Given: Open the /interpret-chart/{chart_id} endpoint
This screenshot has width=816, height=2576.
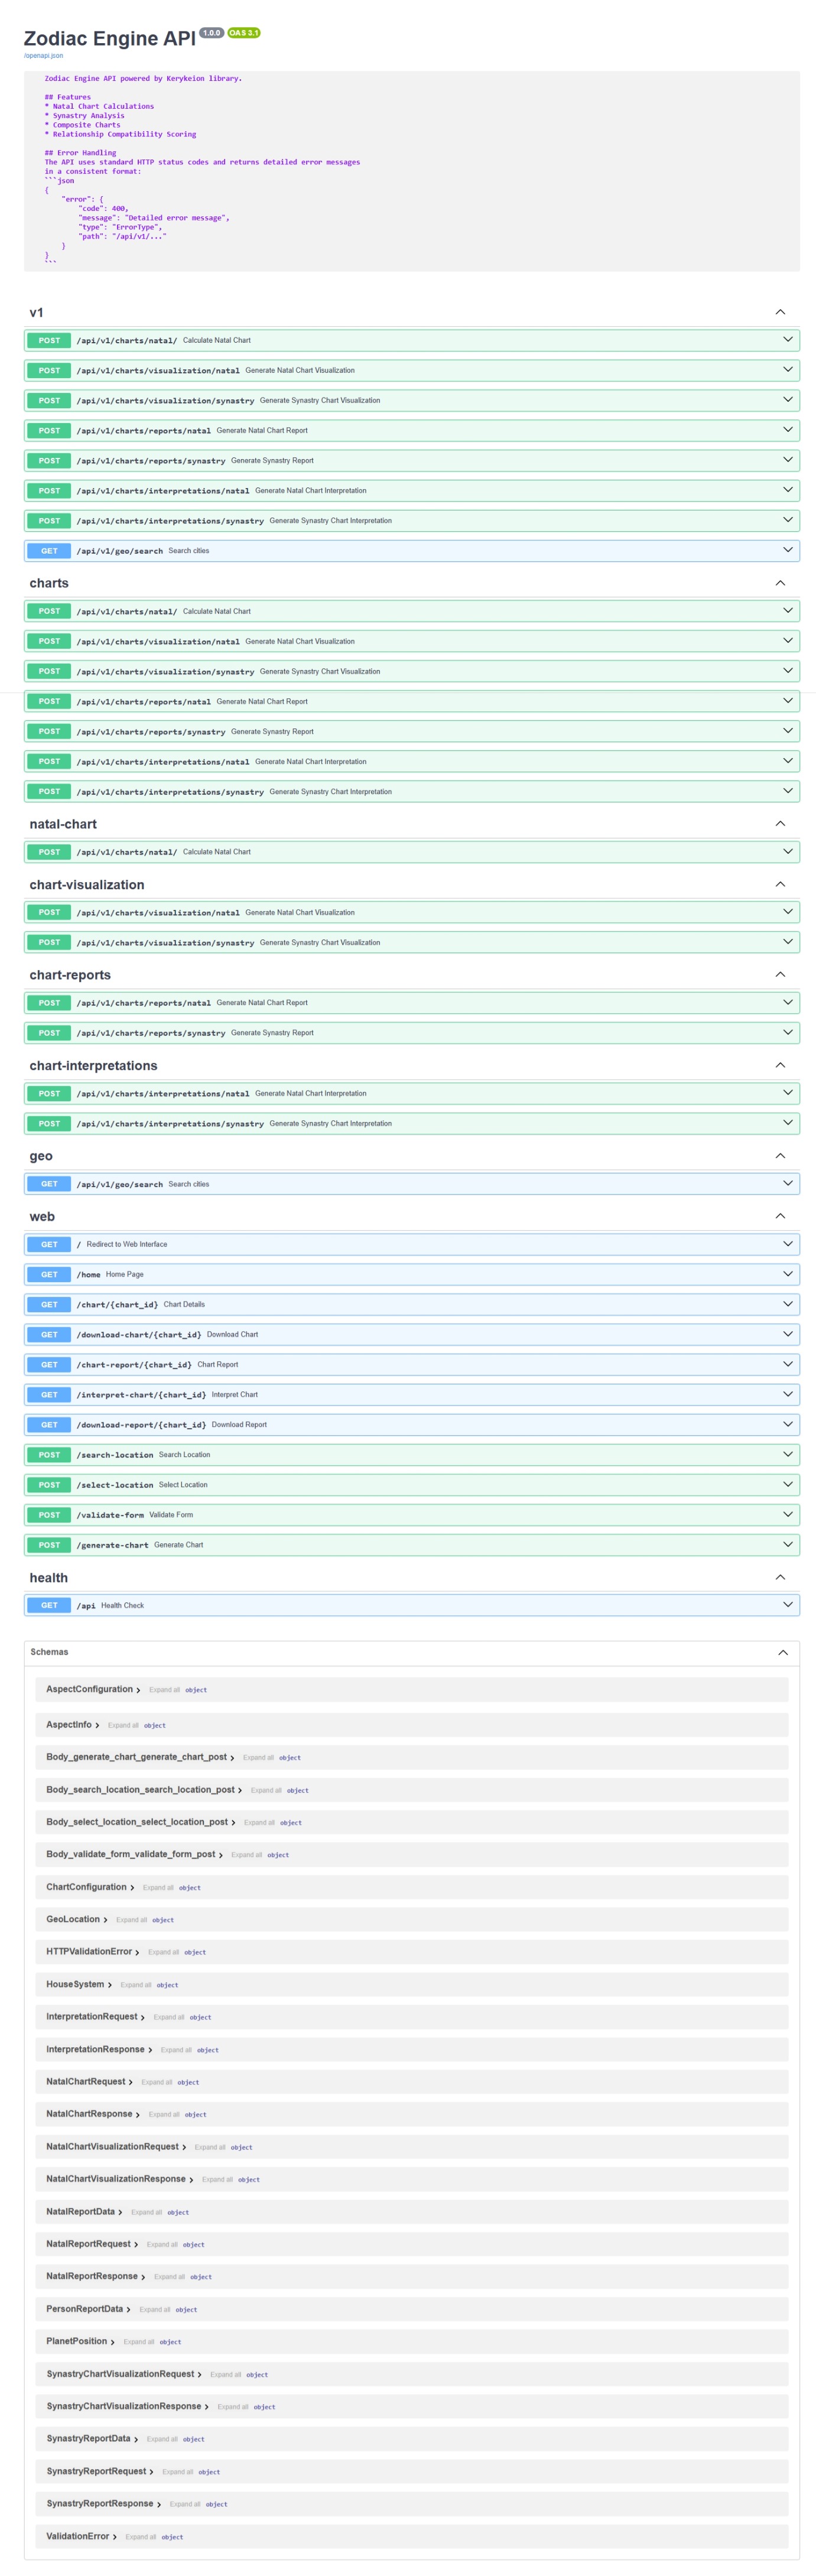Looking at the screenshot, I should [412, 1394].
